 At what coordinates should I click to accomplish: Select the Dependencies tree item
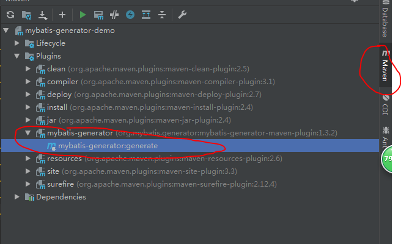pyautogui.click(x=61, y=197)
